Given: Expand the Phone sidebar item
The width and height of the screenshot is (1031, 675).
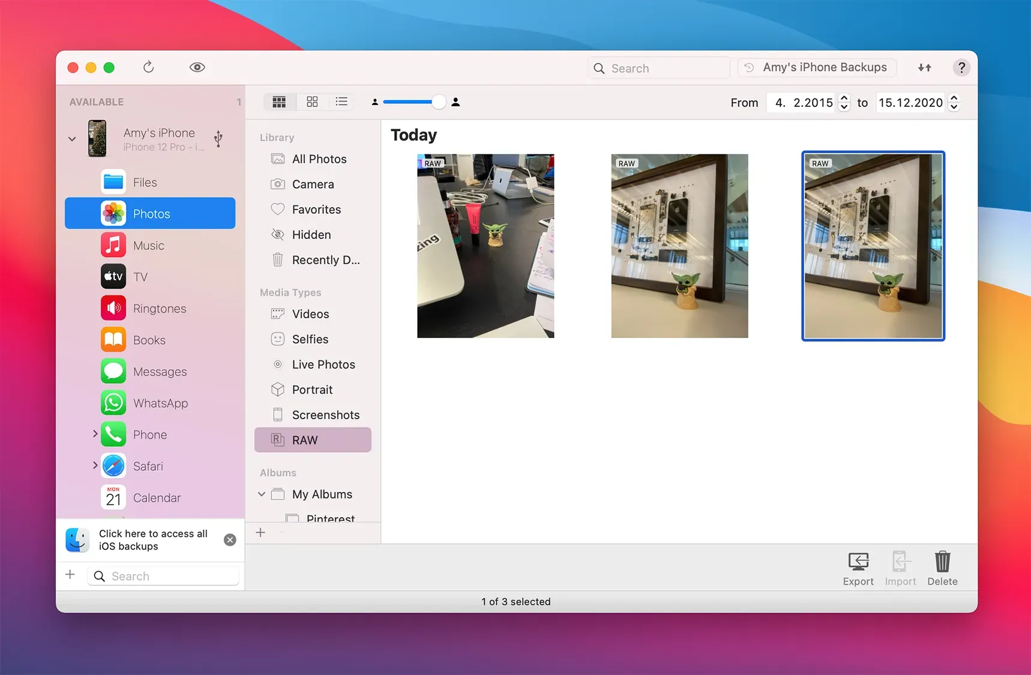Looking at the screenshot, I should click(95, 434).
